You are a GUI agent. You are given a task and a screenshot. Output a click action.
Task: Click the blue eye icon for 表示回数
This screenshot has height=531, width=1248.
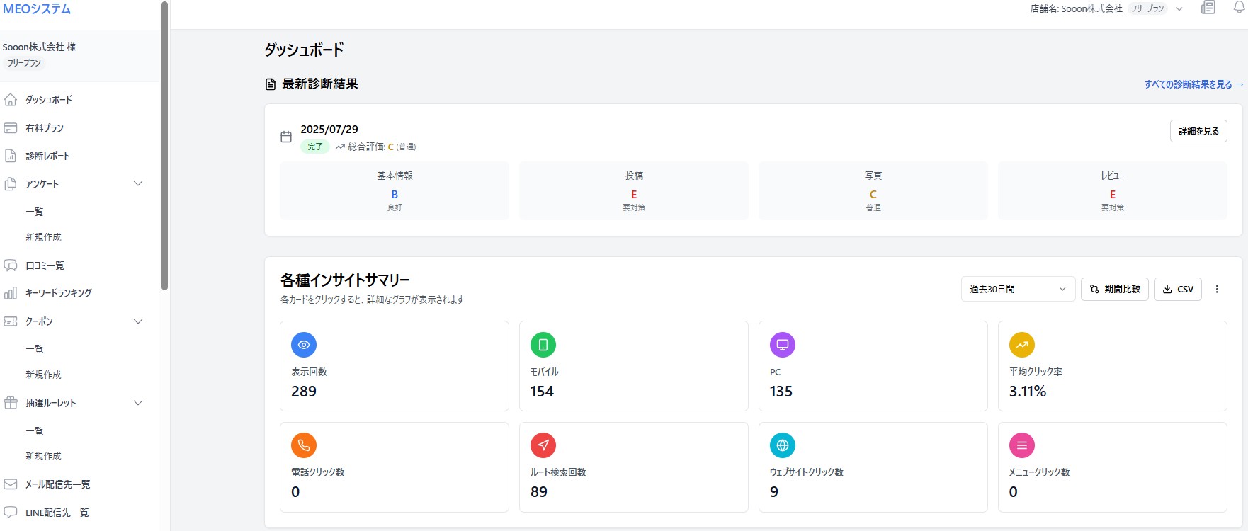tap(304, 345)
